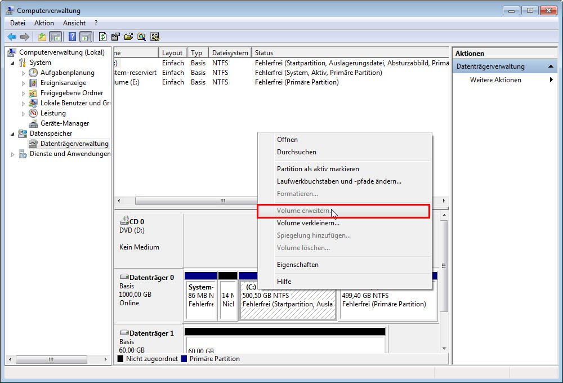Sort by Typ column header
The height and width of the screenshot is (383, 563).
(198, 53)
